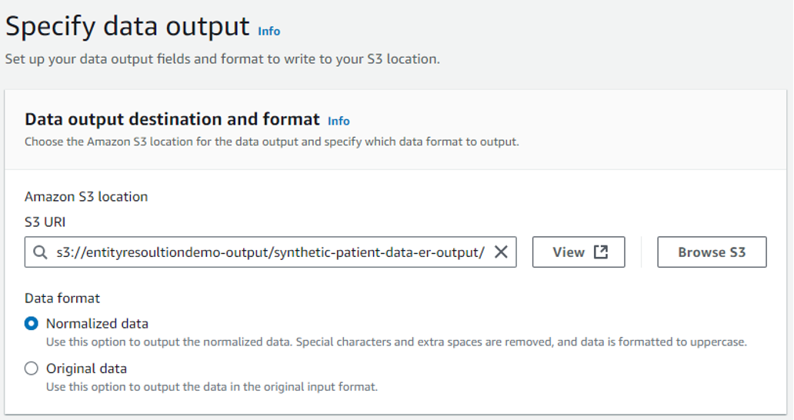Open Info beside Data output destination heading

coord(339,122)
